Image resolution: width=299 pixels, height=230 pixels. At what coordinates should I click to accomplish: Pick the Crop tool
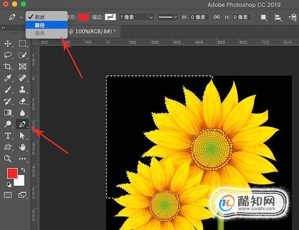click(x=7, y=66)
